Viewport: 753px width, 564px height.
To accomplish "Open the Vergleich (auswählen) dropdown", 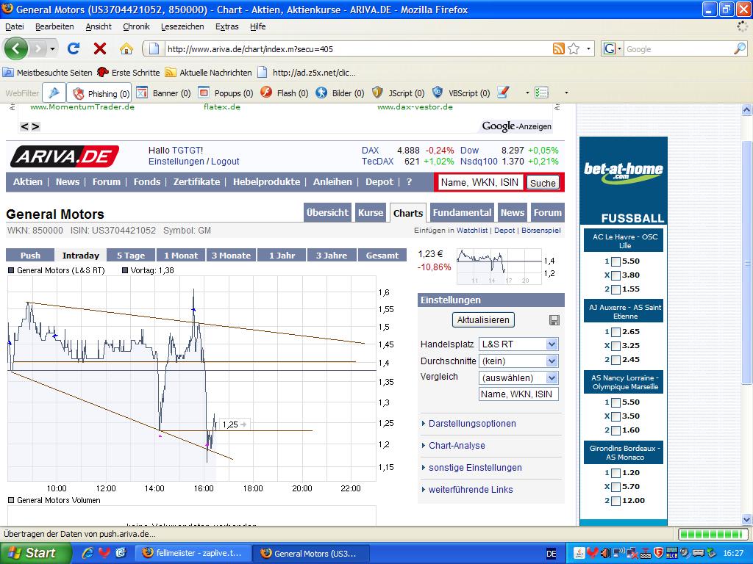I will tap(518, 378).
